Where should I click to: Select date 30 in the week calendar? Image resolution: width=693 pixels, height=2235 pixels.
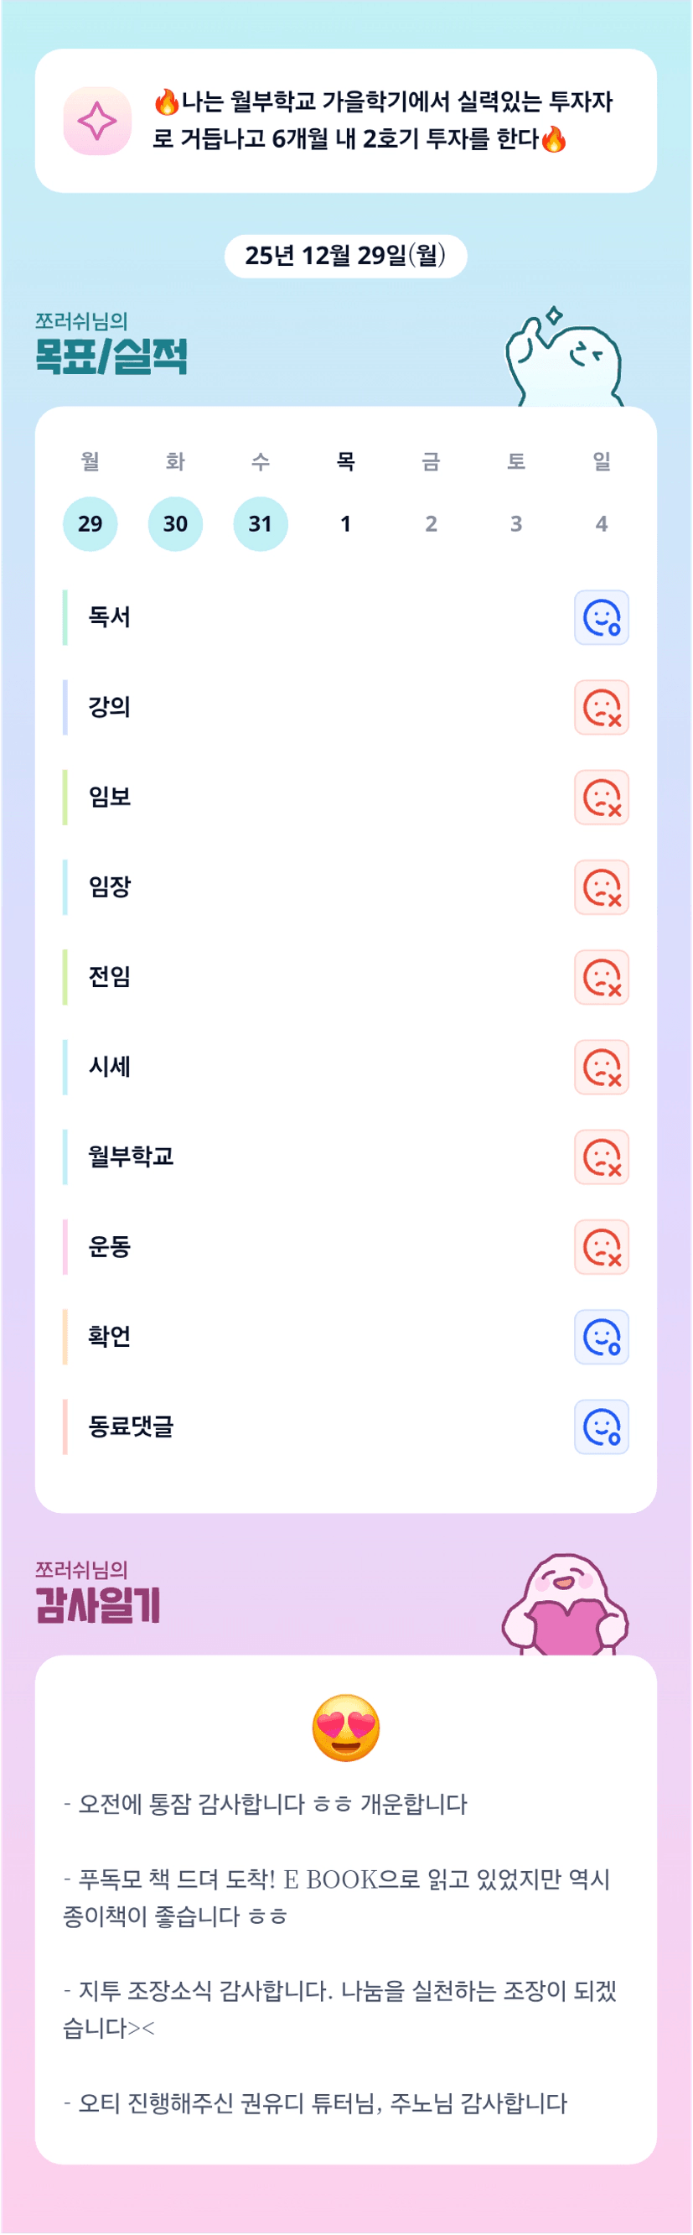coord(175,524)
